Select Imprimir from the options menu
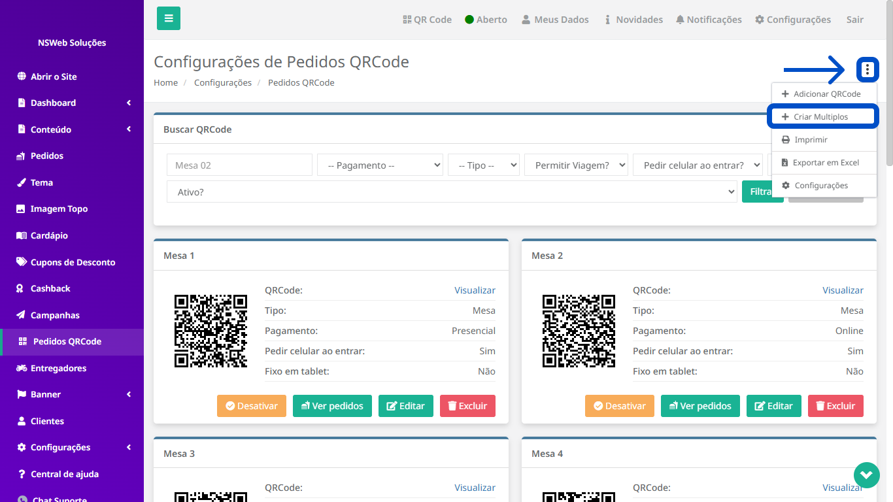Viewport: 893px width, 502px height. click(x=824, y=140)
